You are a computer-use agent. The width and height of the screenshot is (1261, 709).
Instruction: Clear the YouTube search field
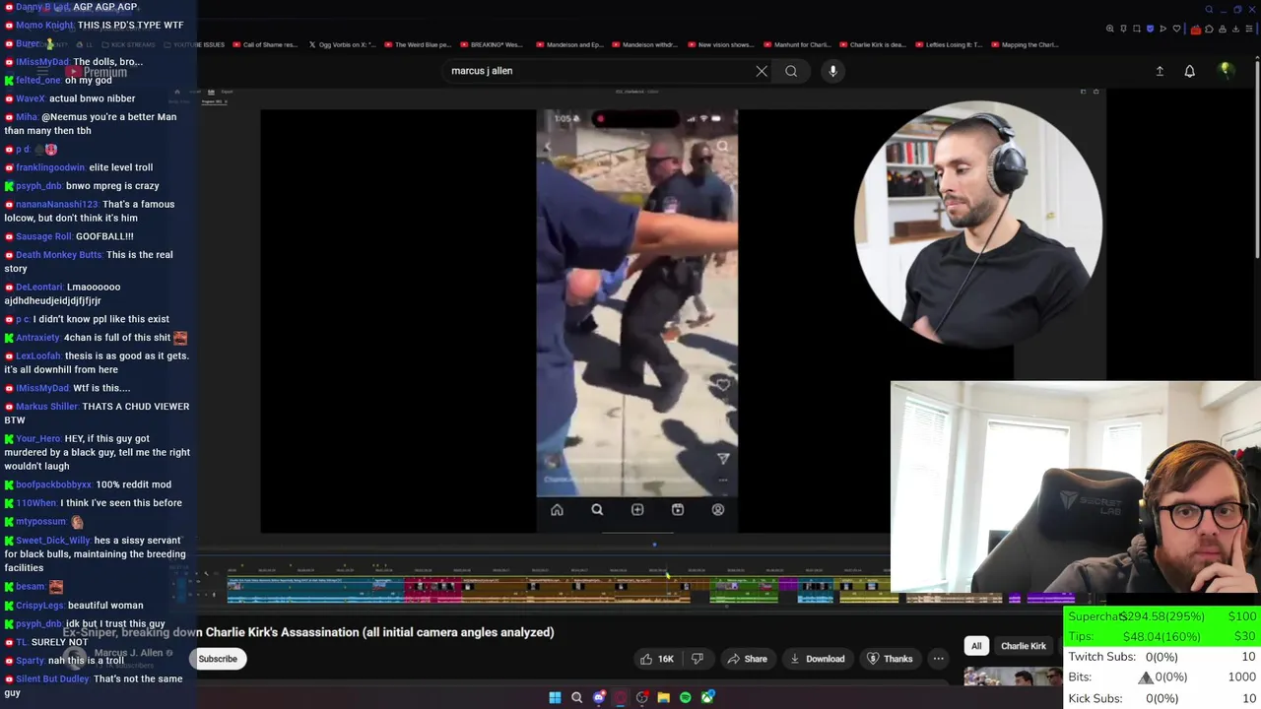(x=762, y=71)
